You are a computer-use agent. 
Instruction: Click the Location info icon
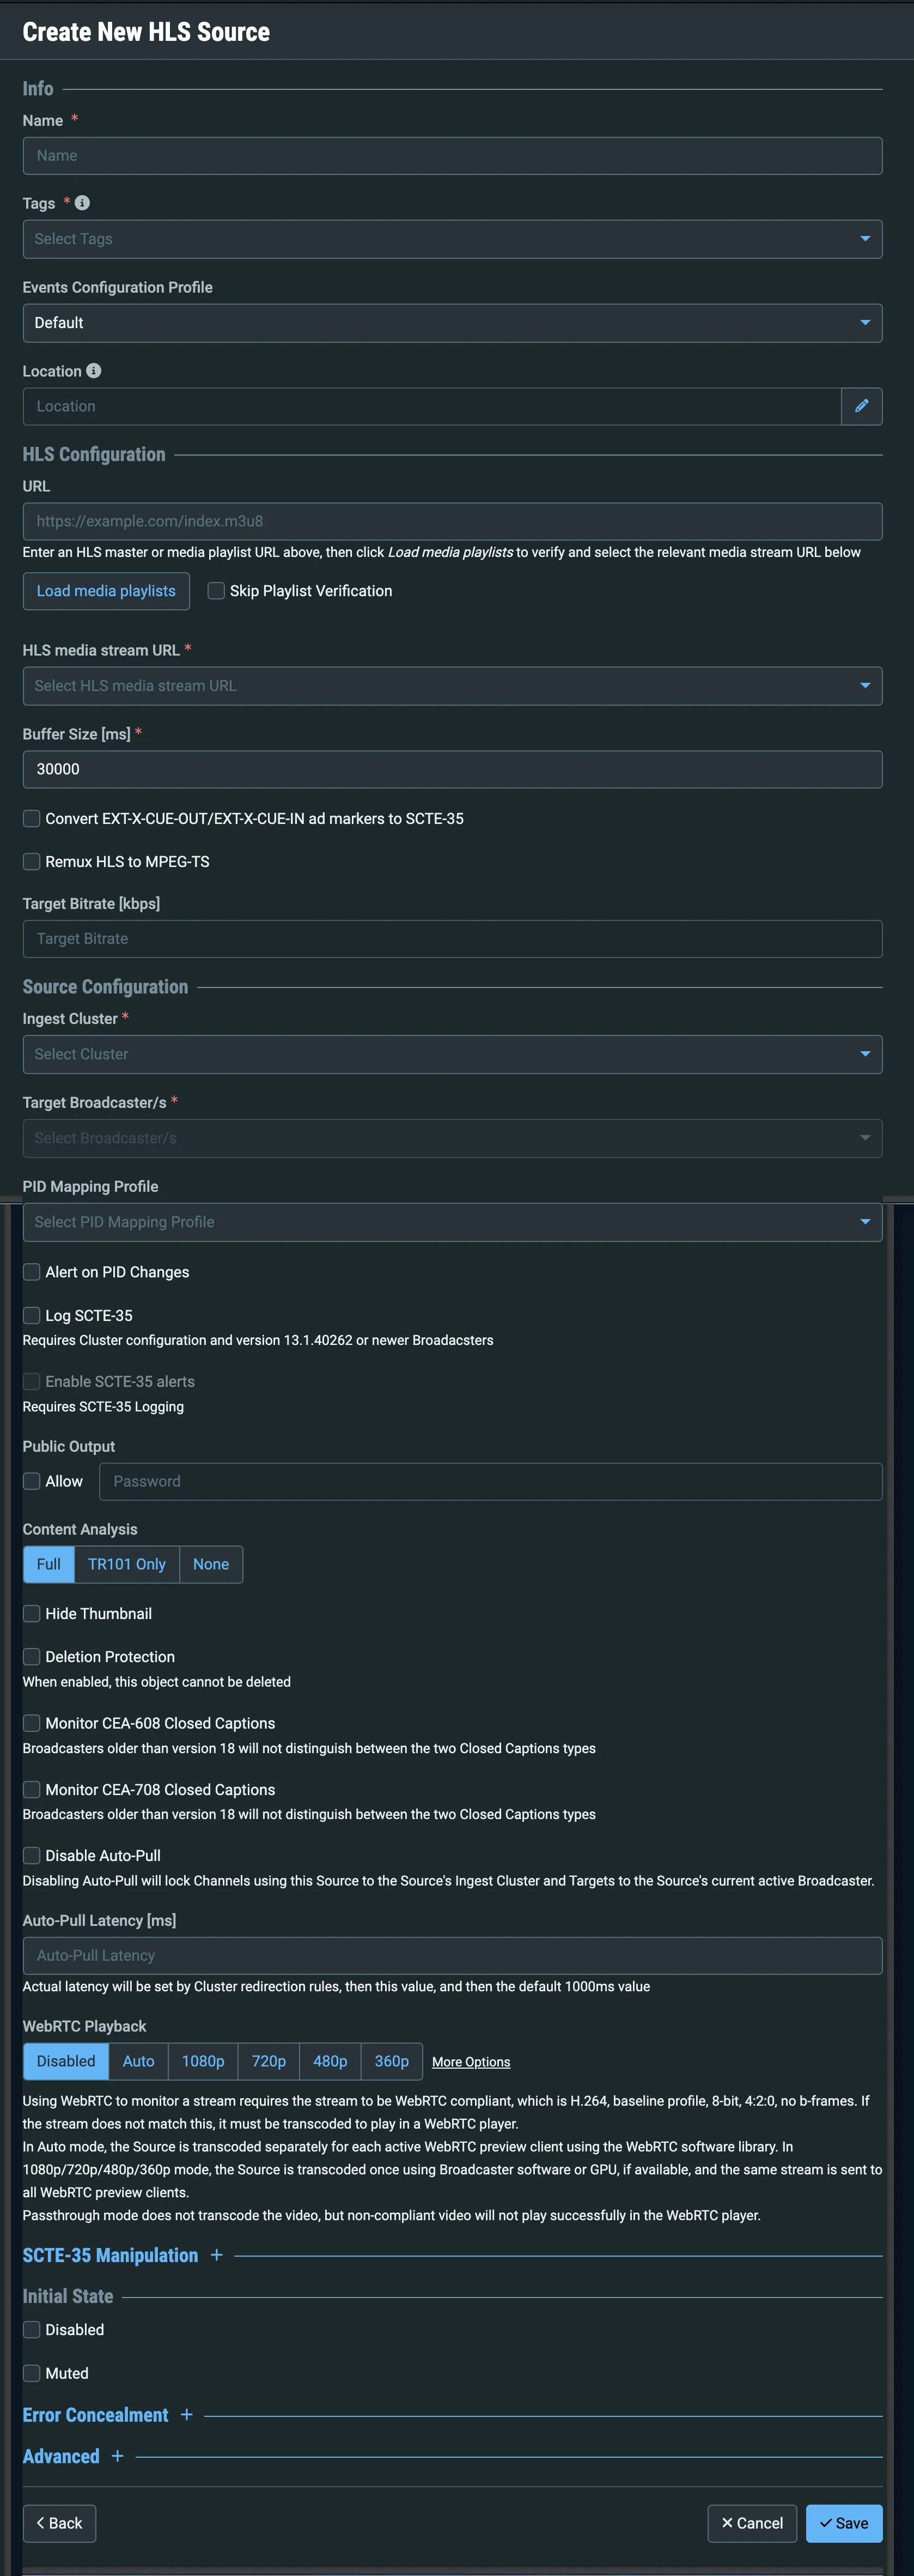click(x=93, y=371)
